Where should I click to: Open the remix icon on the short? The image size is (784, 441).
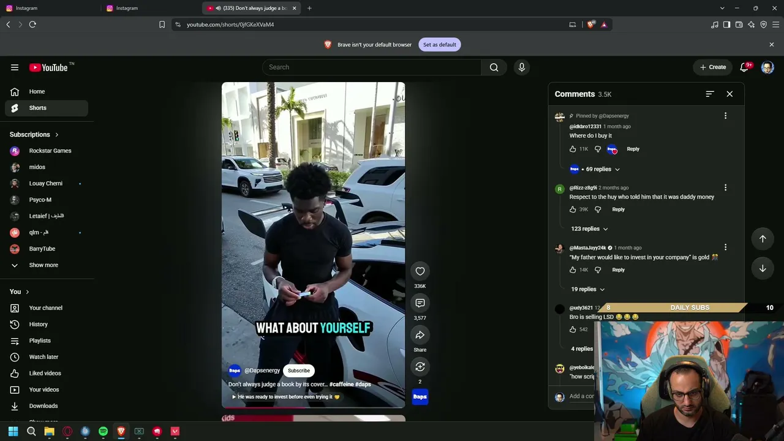click(420, 367)
